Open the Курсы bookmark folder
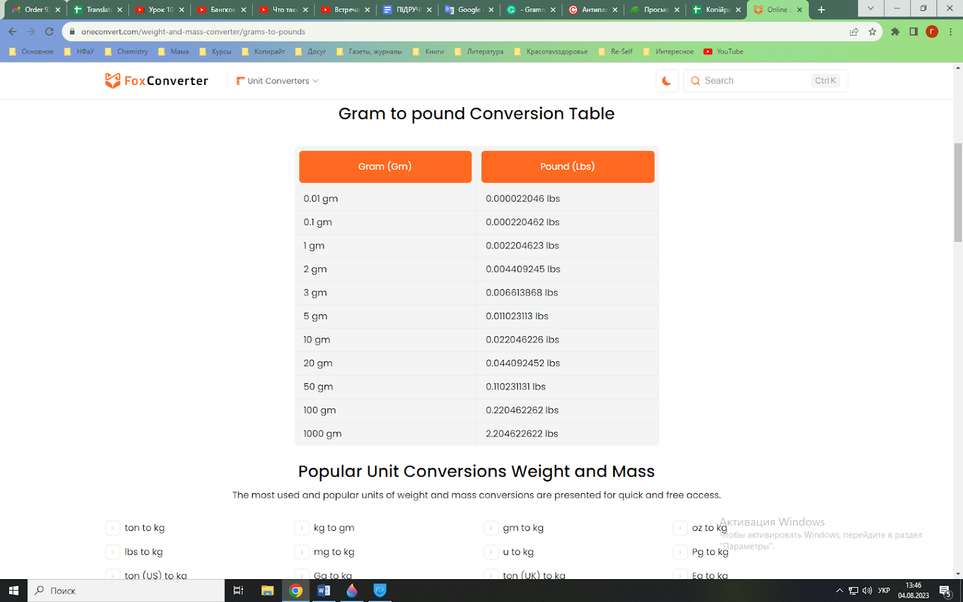 [215, 52]
